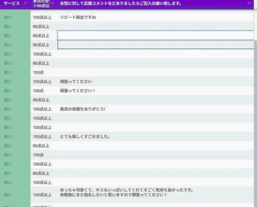Select the empty cell with dashed border
The image size is (257, 207).
[155, 35]
